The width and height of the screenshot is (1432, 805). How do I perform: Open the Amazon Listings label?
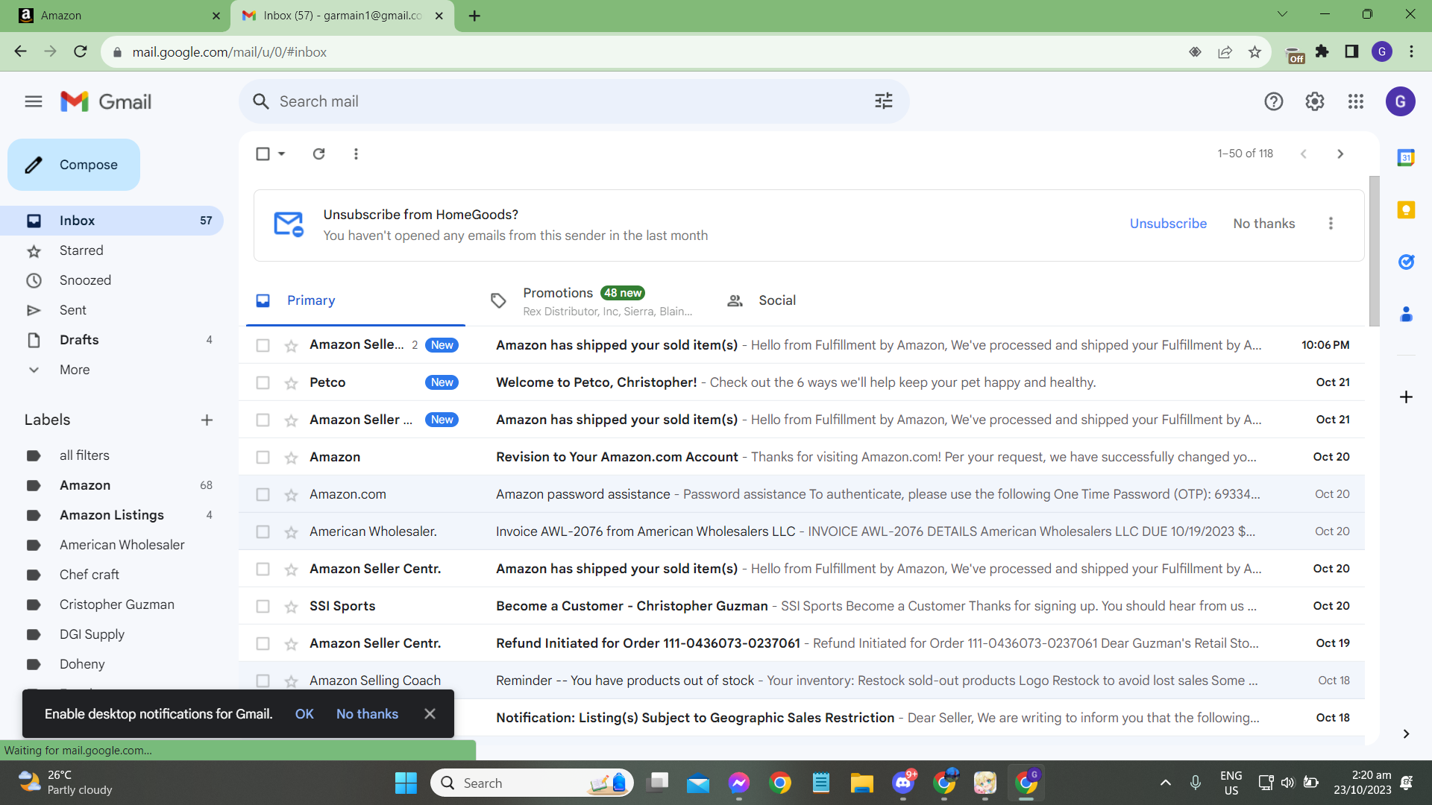click(112, 515)
